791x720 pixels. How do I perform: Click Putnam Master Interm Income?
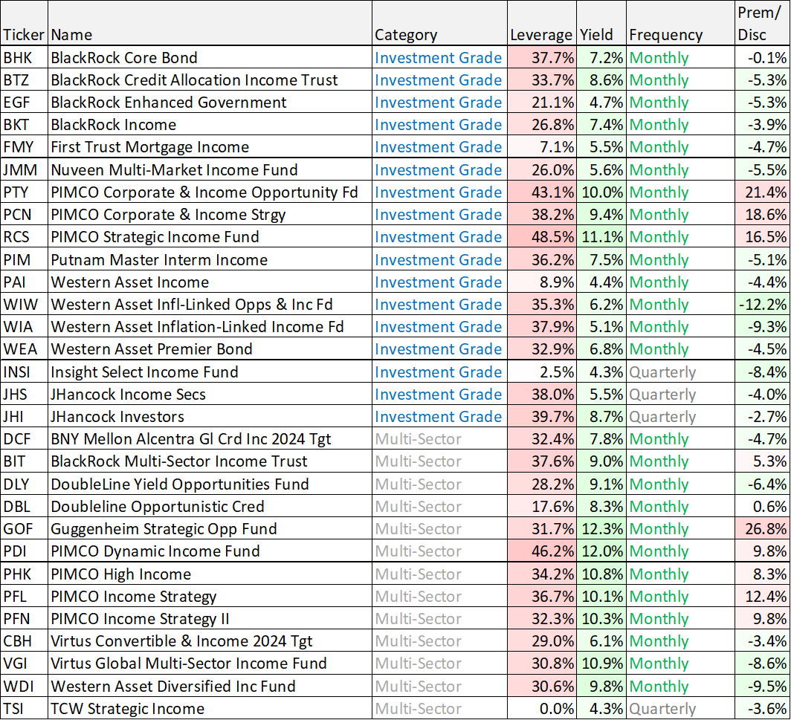210,259
